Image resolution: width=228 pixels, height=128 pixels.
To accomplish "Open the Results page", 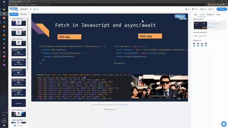I will (203, 9).
